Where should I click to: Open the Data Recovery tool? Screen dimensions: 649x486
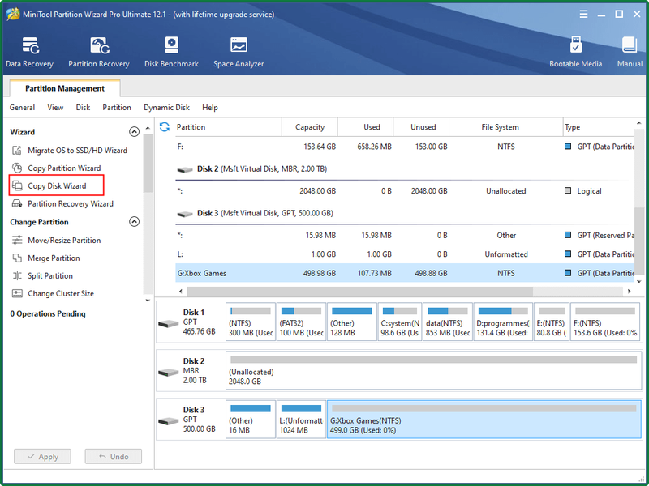(29, 52)
